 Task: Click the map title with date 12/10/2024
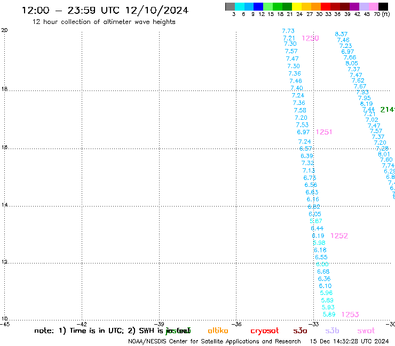pos(105,10)
